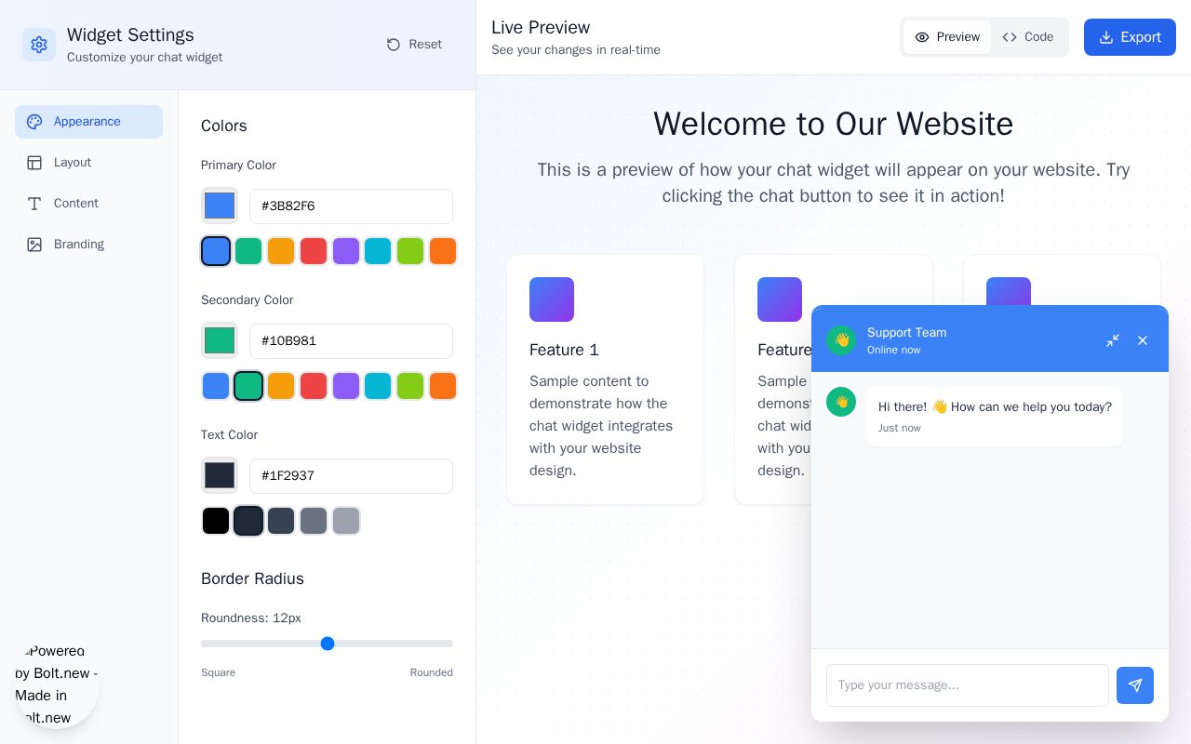The width and height of the screenshot is (1191, 744).
Task: Export the chat widget
Action: [x=1130, y=37]
